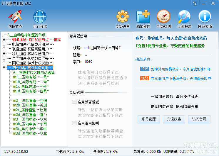Select 网吧加速-游戏特权奖励 row label

(x=31, y=63)
